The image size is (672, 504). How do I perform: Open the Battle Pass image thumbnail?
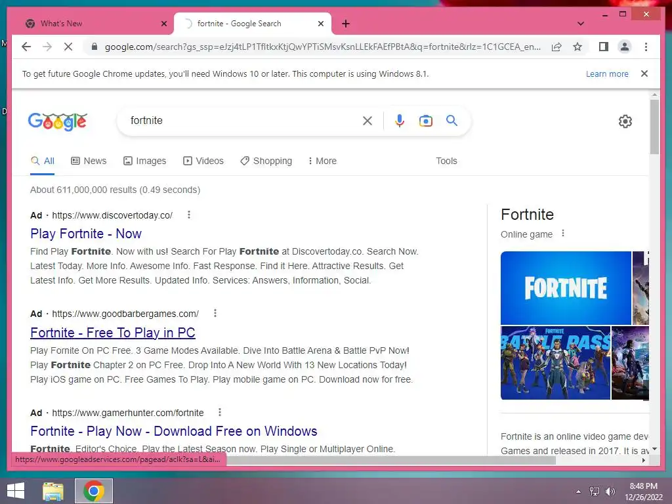[555, 362]
